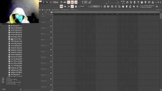Click the microphone one-click recording icon
This screenshot has height=91, width=162.
pyautogui.click(x=134, y=2)
